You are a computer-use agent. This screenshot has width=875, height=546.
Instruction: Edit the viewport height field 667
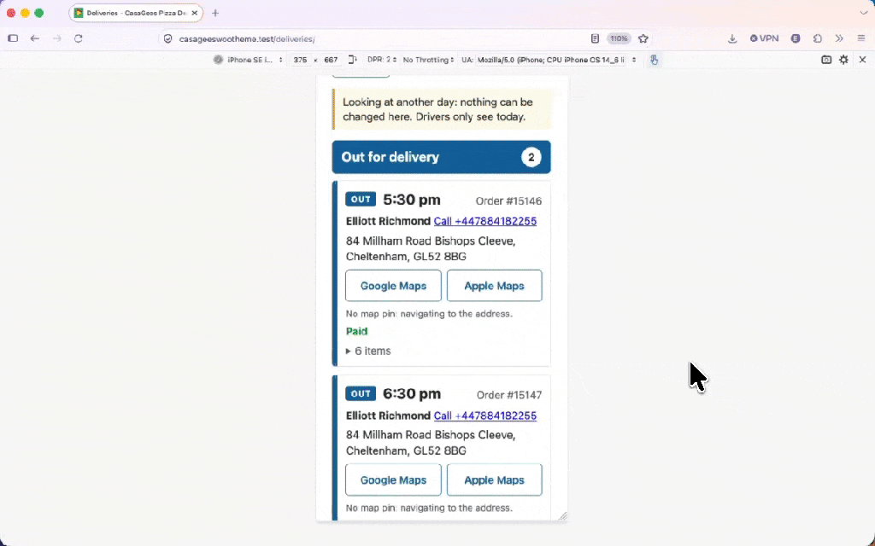click(331, 60)
